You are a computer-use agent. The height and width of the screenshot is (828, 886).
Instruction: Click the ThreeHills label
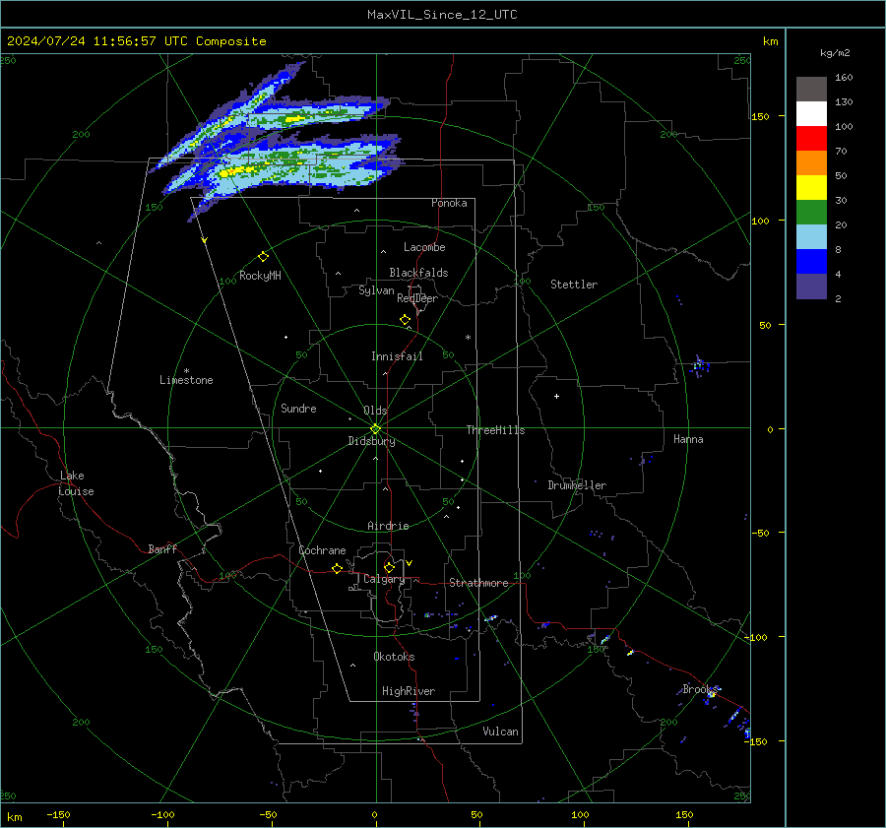tap(495, 430)
